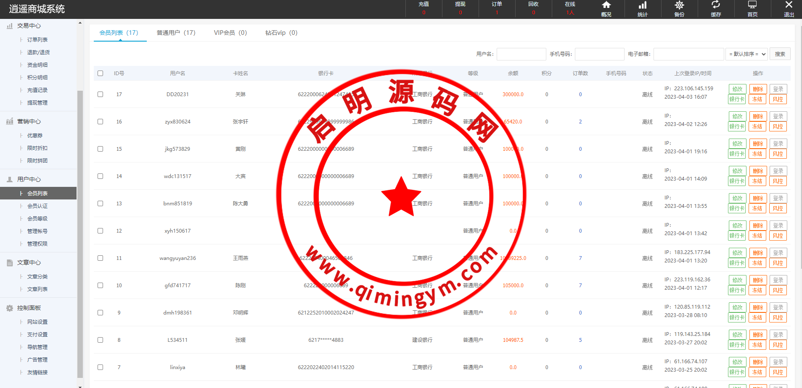Switch to the 普通用户 (17) tab
Screen dimensions: 802x388
[x=176, y=33]
